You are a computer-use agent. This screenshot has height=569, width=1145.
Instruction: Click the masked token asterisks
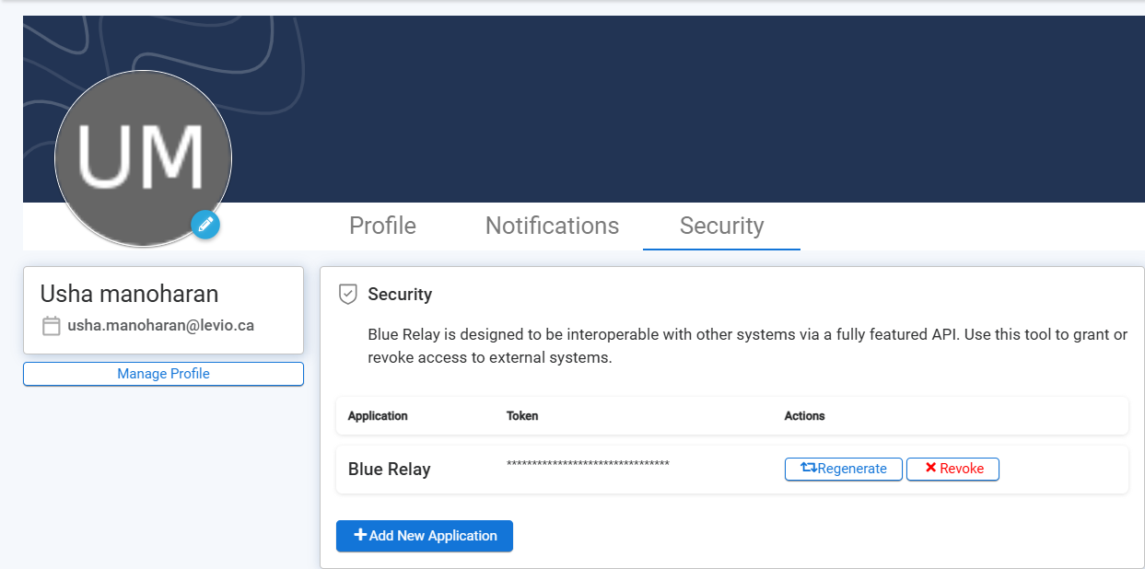588,464
